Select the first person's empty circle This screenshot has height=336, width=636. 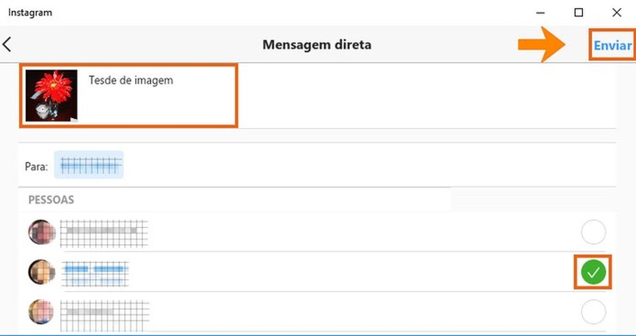(x=593, y=232)
